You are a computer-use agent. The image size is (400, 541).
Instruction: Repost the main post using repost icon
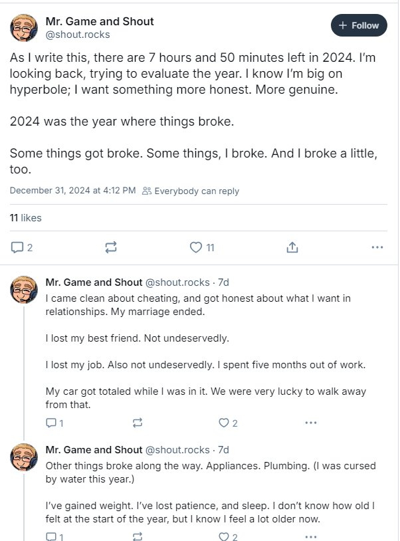pos(111,247)
